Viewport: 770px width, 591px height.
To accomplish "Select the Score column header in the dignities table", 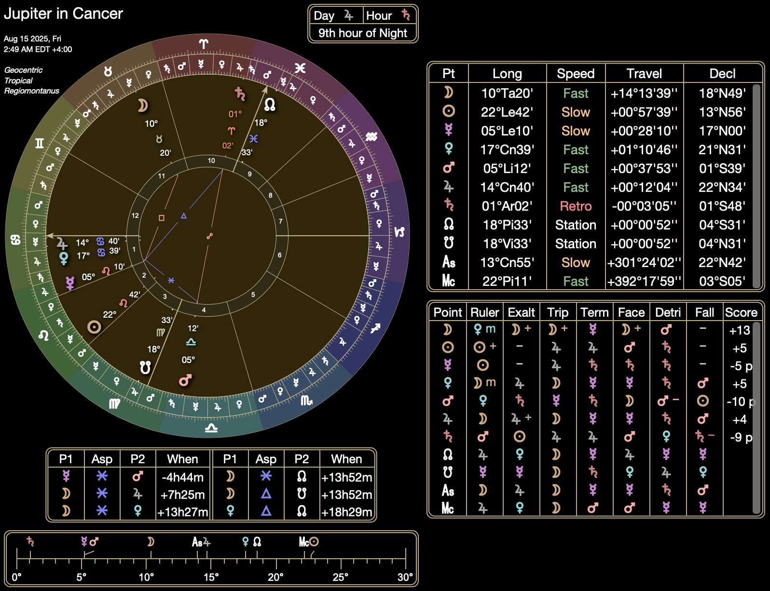I will [x=741, y=312].
